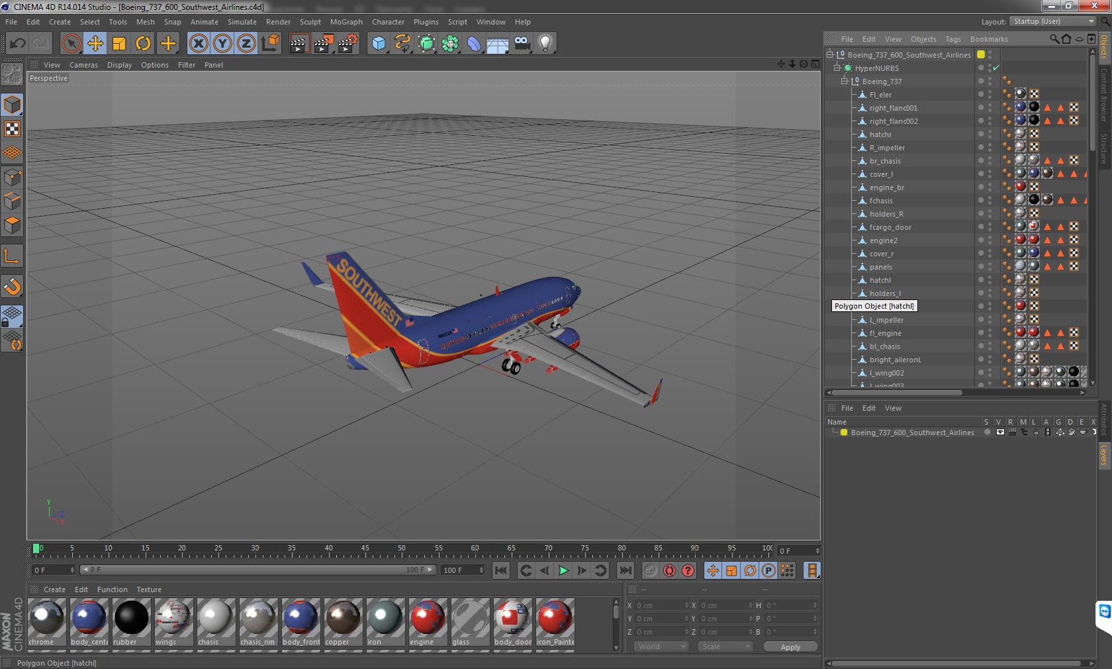Add a Cube primitive object

[379, 44]
